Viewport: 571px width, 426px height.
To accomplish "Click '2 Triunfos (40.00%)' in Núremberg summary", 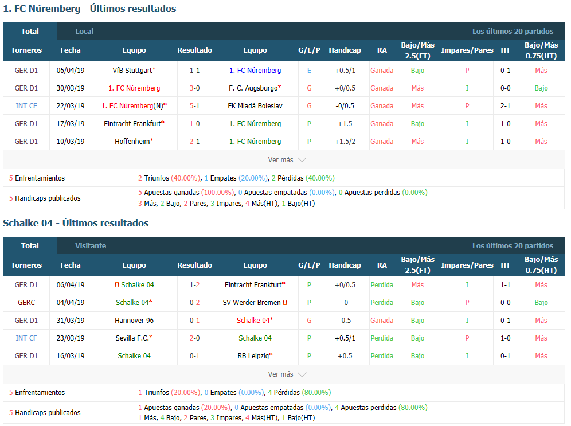I will pyautogui.click(x=169, y=178).
